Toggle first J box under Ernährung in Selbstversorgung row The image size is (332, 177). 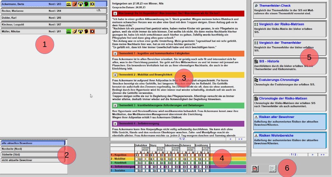tap(197, 167)
